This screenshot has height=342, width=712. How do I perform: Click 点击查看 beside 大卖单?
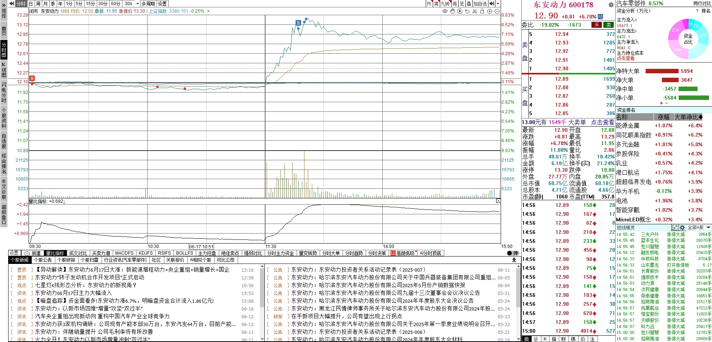tap(602, 122)
